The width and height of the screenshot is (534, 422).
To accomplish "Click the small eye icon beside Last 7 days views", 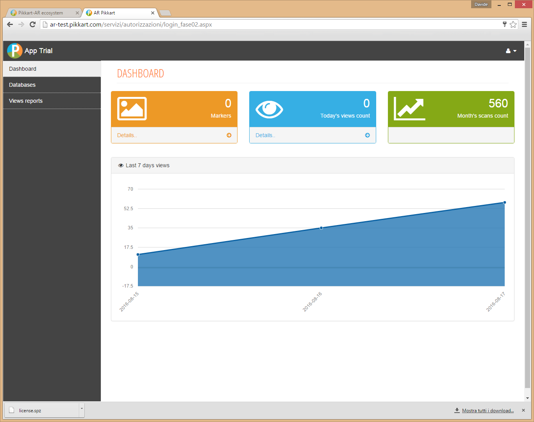I will (121, 166).
